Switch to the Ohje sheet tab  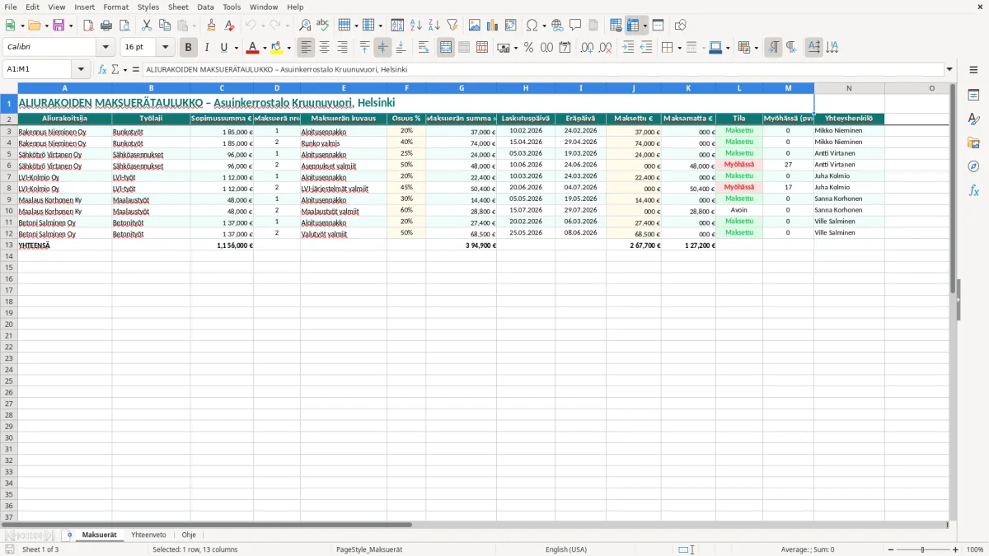pos(189,535)
